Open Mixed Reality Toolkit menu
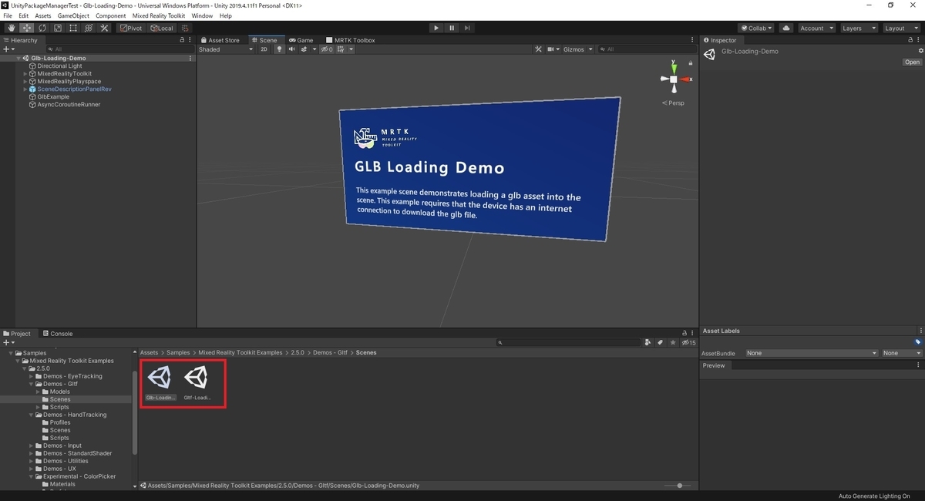This screenshot has width=925, height=501. pos(159,15)
